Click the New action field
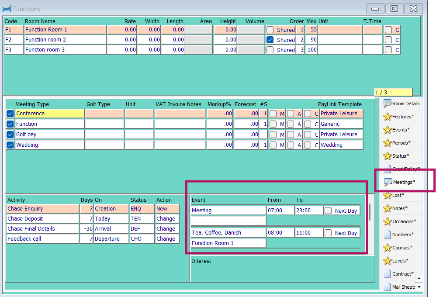 (167, 209)
